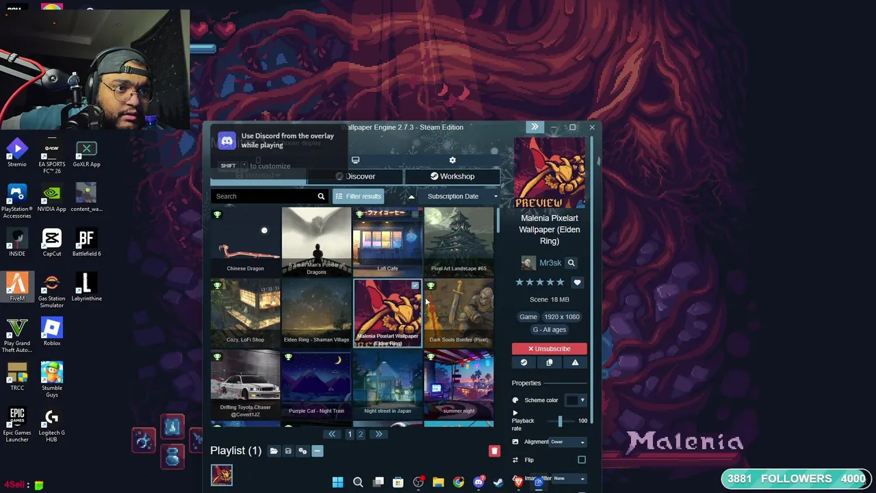Open the display monitor icon
876x493 pixels.
click(355, 160)
